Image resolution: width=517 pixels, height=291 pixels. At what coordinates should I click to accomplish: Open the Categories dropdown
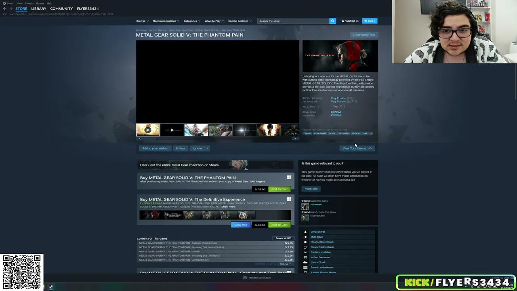click(x=192, y=21)
